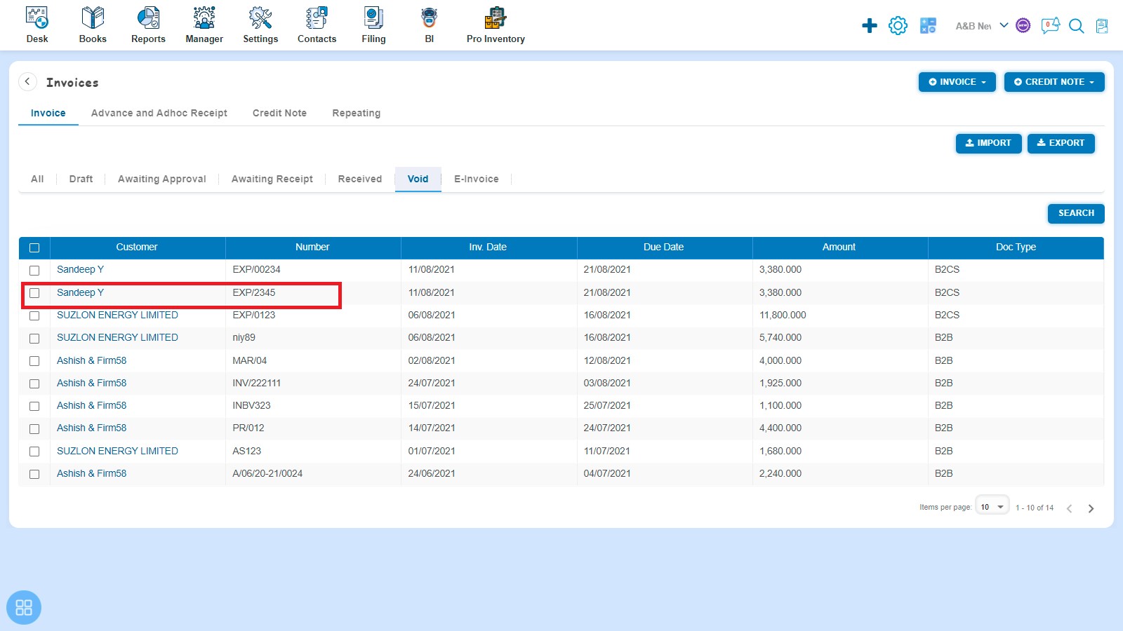The image size is (1123, 631).
Task: Sort by the Doc Type column header
Action: coord(1016,247)
